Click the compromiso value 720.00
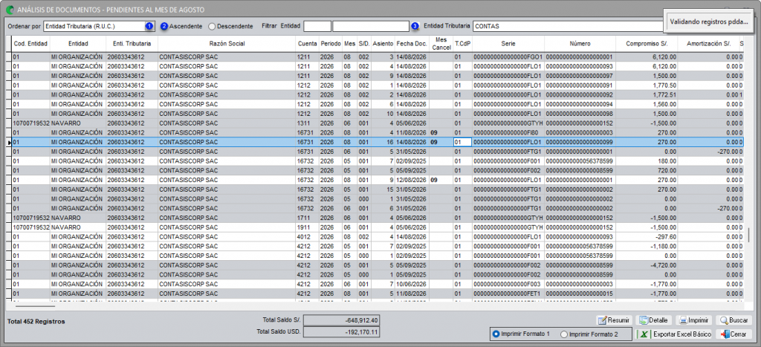The height and width of the screenshot is (347, 761). [647, 171]
